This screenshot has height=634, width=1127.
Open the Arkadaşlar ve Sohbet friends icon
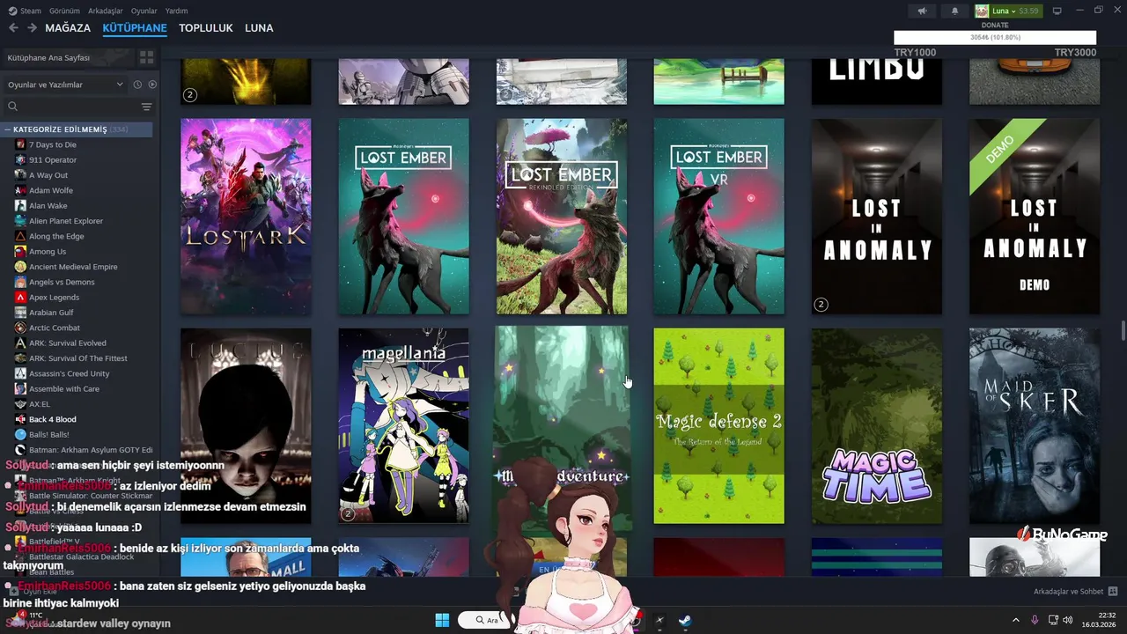pos(1113,592)
